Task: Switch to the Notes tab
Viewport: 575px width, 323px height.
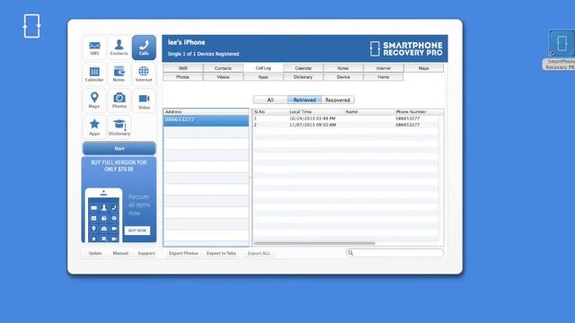Action: pos(343,68)
